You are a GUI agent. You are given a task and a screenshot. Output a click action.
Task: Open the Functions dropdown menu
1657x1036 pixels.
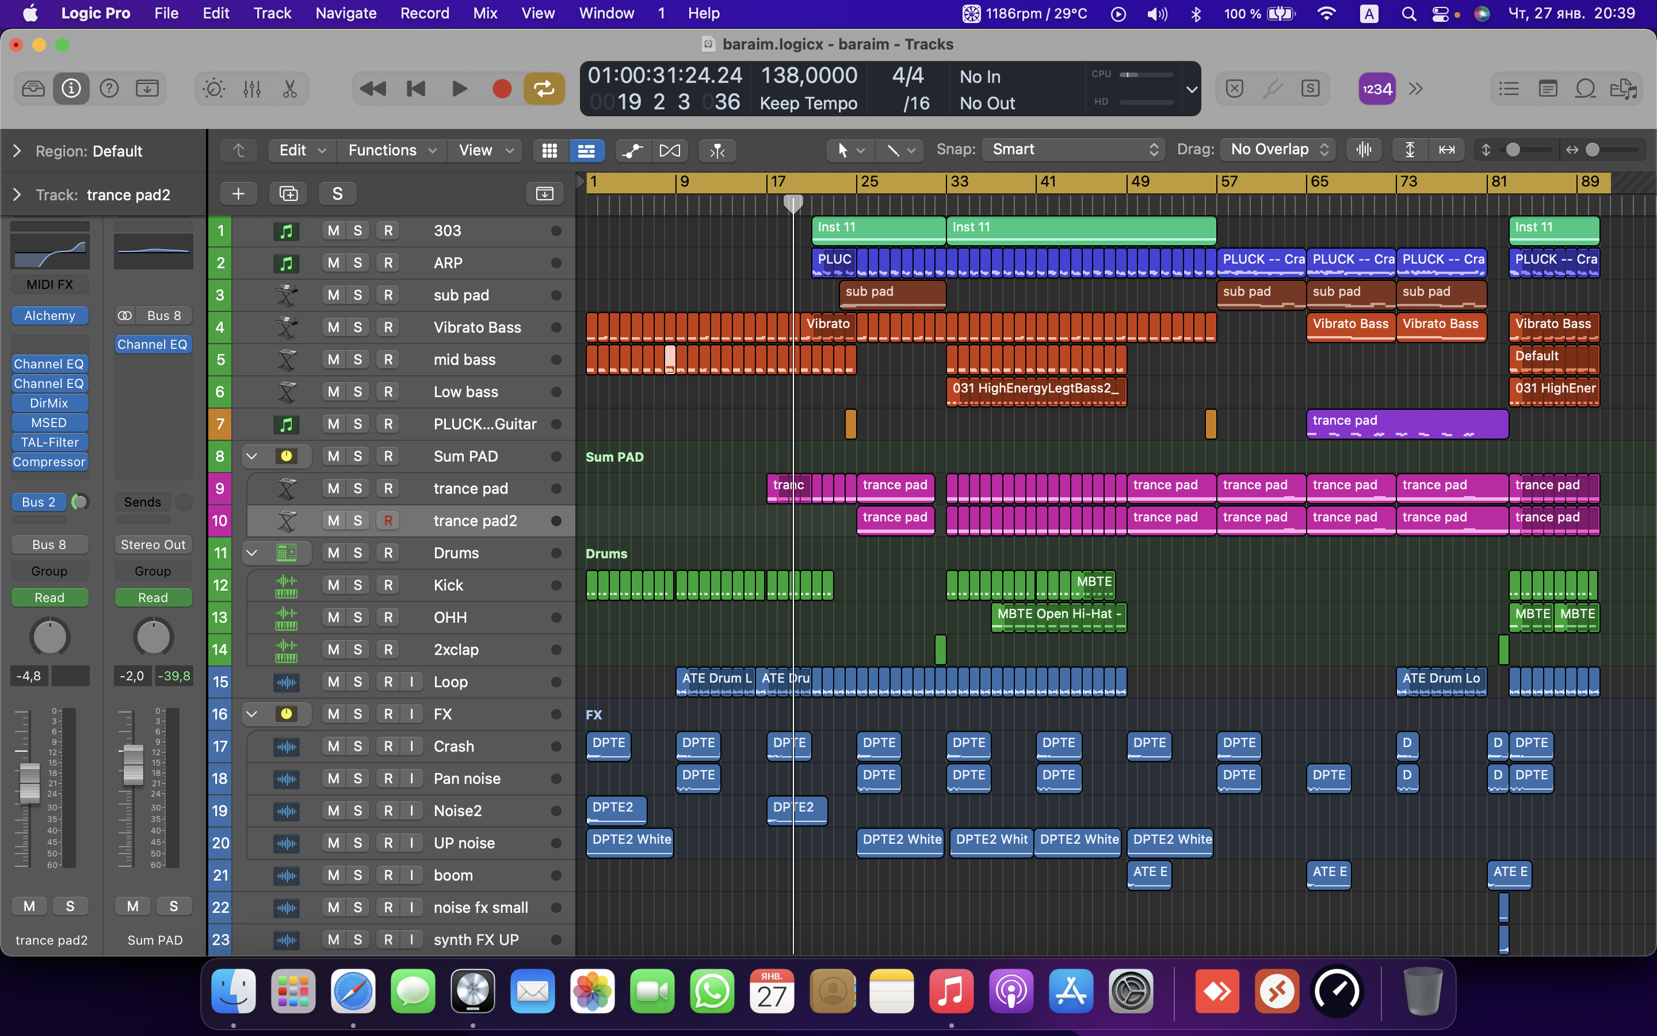(392, 150)
